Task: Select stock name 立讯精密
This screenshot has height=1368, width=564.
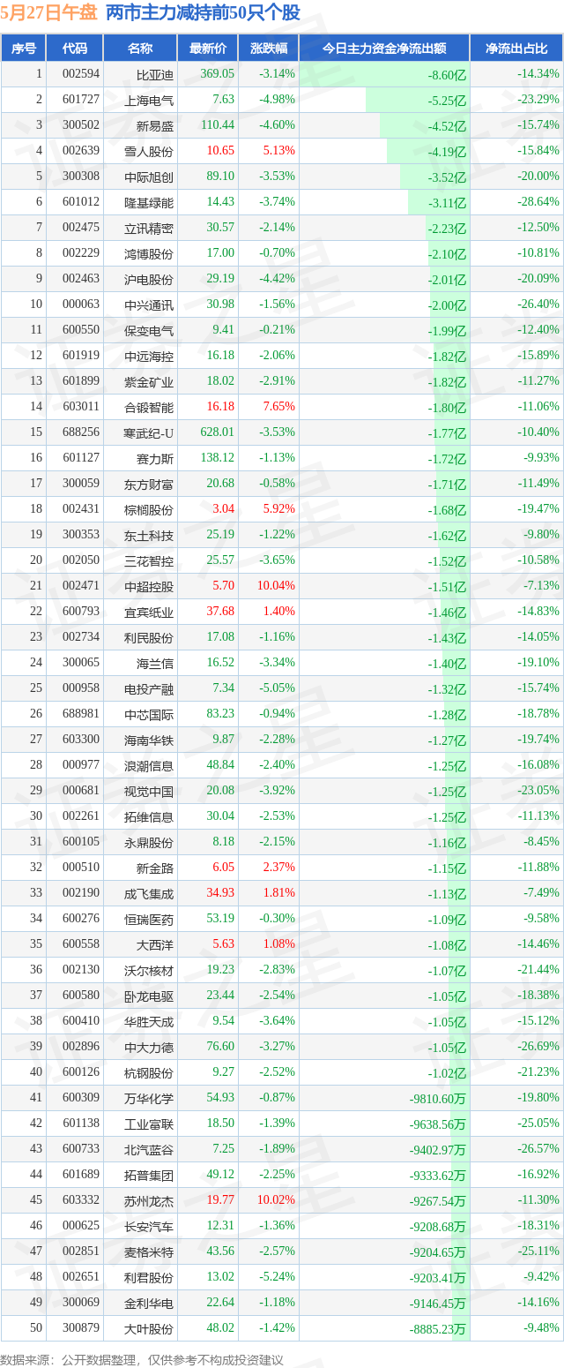Action: (x=149, y=228)
